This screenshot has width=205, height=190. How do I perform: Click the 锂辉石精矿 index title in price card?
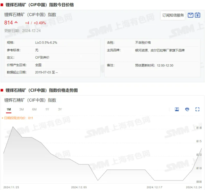coord(30,14)
